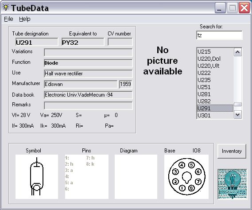Click the IO8 base pinout diagram
This screenshot has width=252, height=210.
[186, 177]
